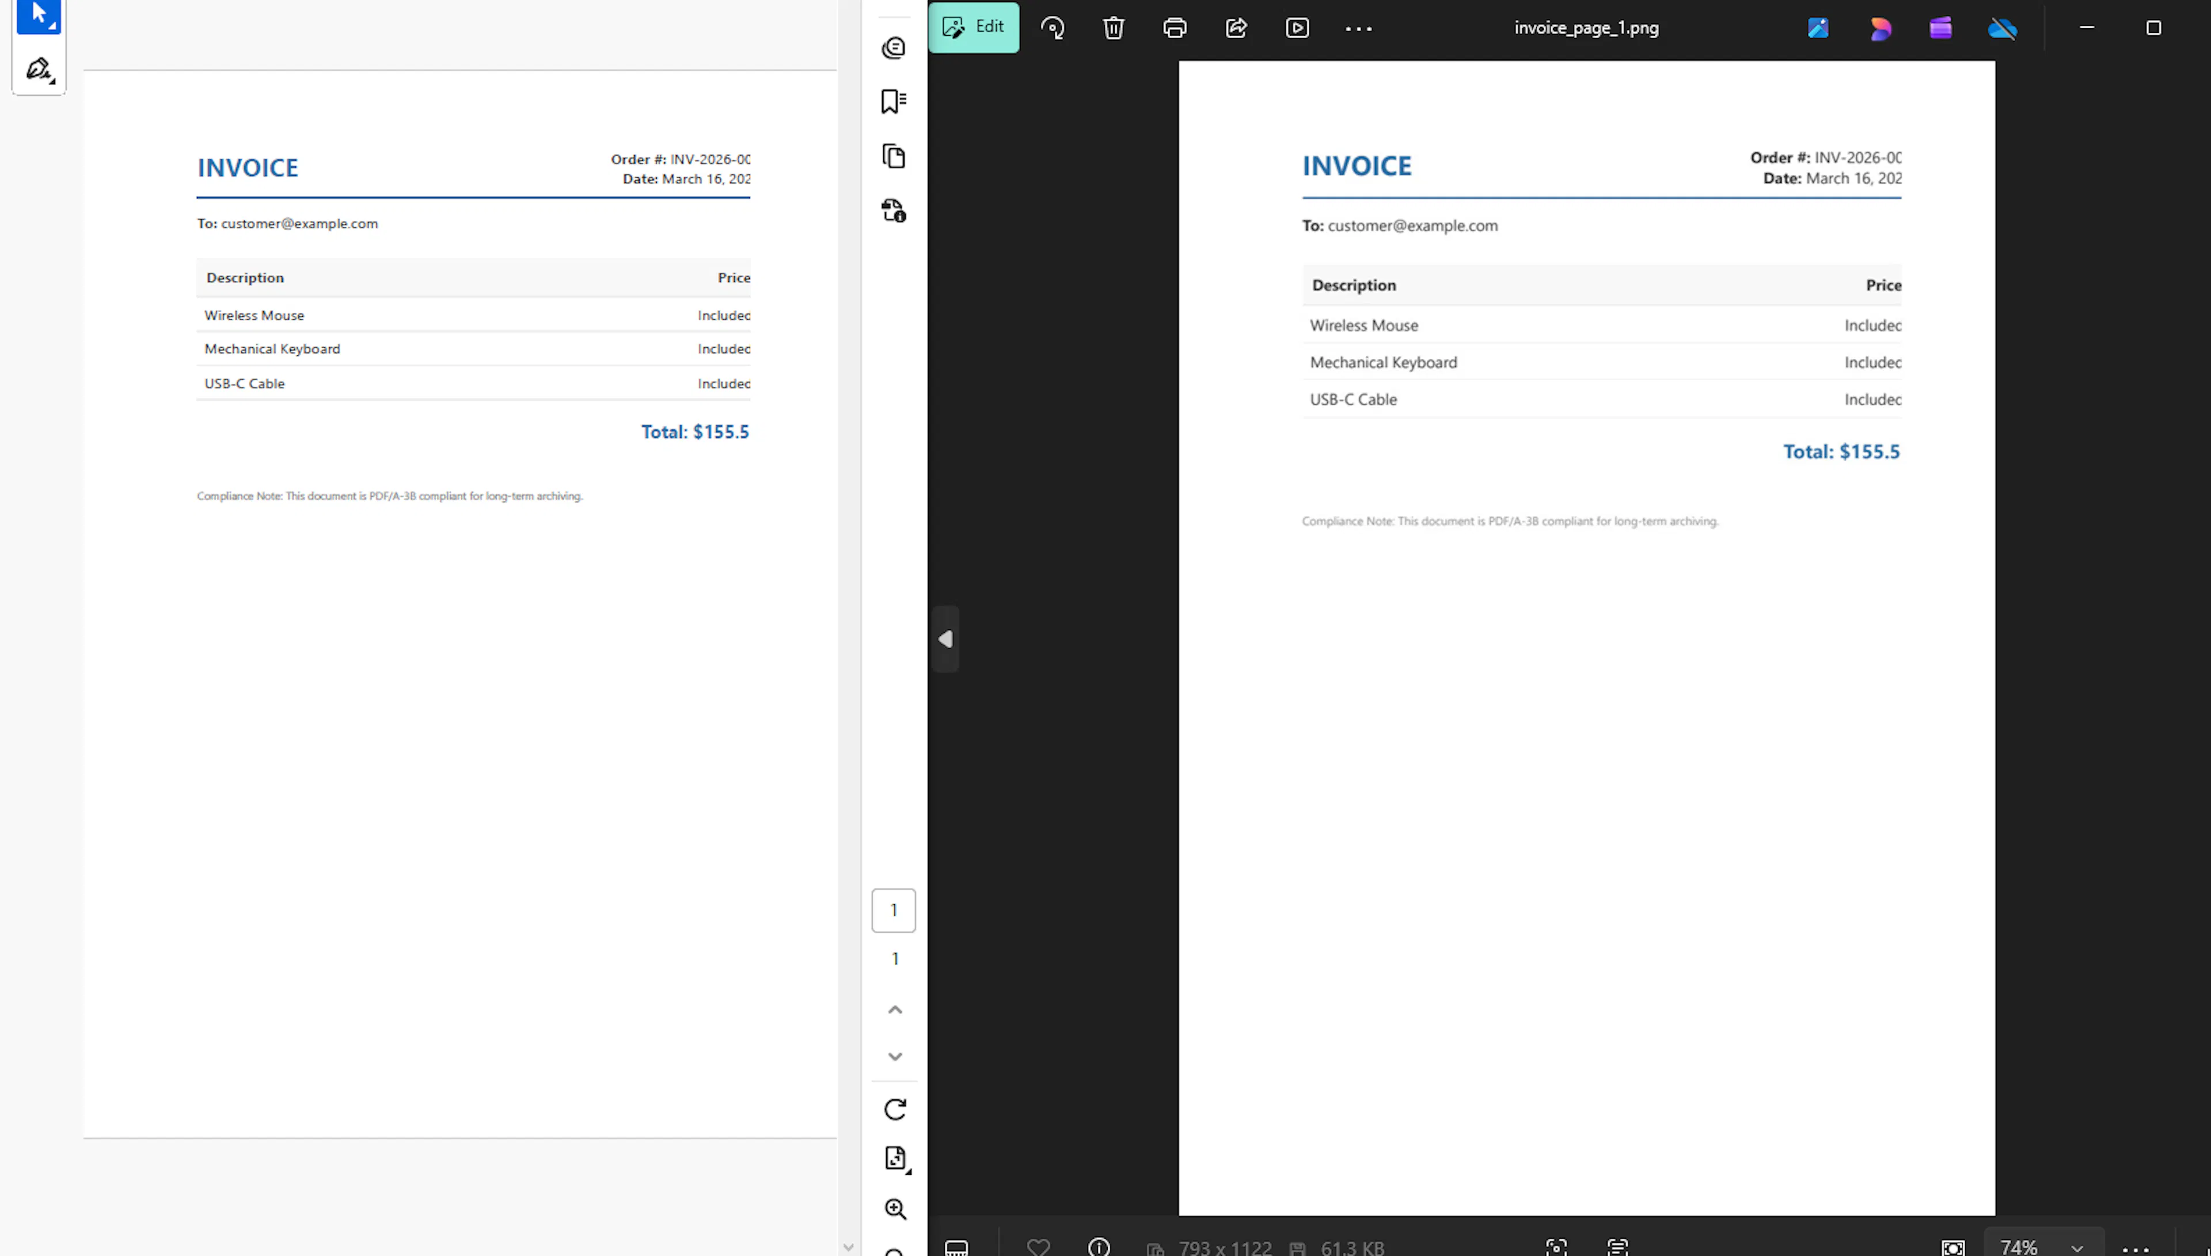The image size is (2211, 1256).
Task: Share the image using the share icon
Action: pyautogui.click(x=1236, y=28)
